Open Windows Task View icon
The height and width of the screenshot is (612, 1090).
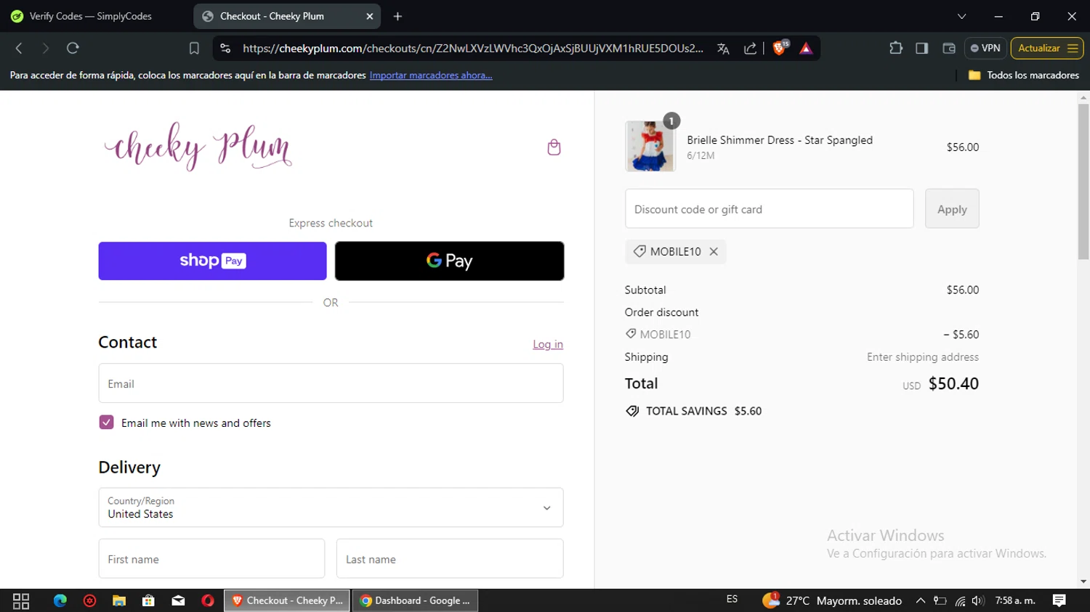(x=21, y=600)
